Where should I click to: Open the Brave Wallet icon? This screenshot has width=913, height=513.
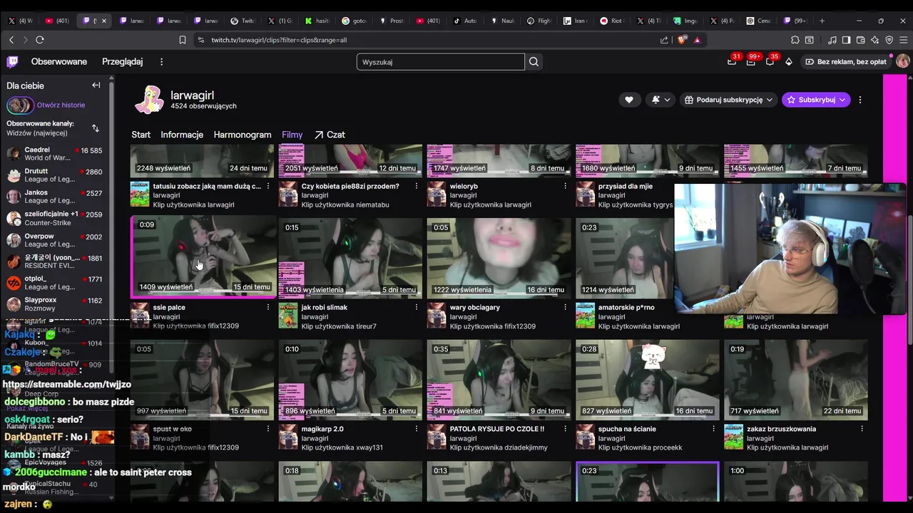point(860,40)
